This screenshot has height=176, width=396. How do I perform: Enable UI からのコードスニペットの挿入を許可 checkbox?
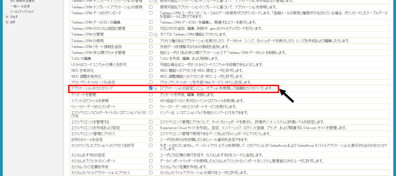tap(151, 64)
